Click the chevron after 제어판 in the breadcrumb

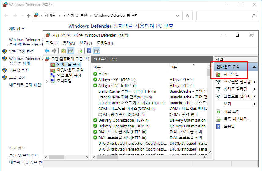[59, 16]
